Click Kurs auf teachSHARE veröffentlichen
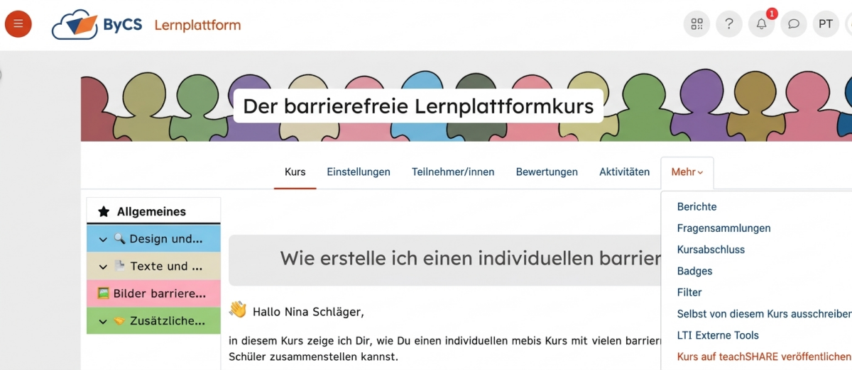The height and width of the screenshot is (370, 852). point(763,357)
